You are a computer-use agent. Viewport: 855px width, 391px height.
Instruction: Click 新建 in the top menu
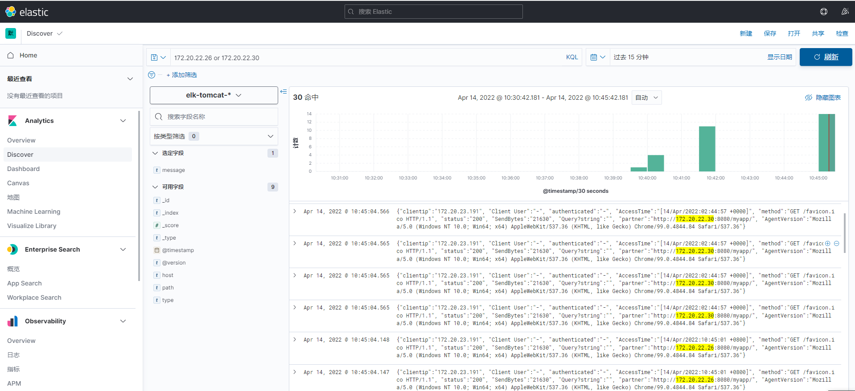(746, 33)
